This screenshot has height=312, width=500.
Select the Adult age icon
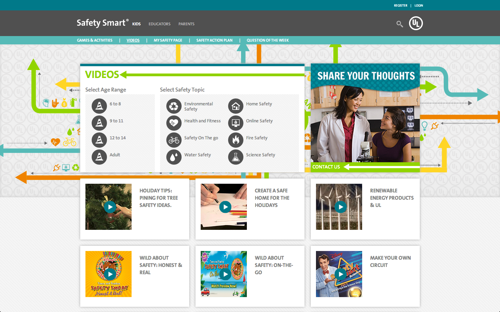tap(99, 157)
